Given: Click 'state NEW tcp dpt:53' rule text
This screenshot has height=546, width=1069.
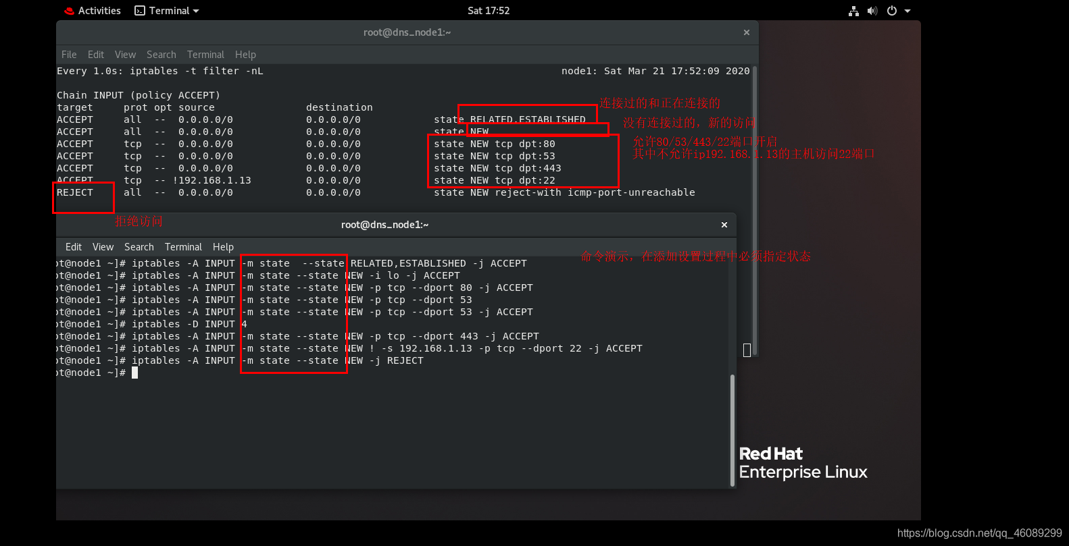Looking at the screenshot, I should (495, 156).
